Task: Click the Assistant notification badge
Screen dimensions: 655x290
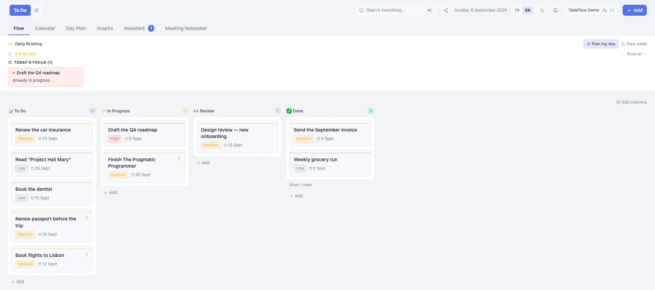Action: click(151, 28)
